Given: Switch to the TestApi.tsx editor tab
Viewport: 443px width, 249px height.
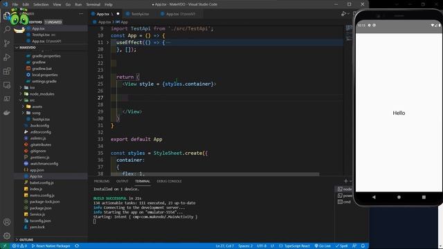Looking at the screenshot, I should pos(140,14).
